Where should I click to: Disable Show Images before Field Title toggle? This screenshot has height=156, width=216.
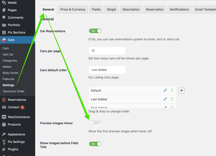tap(95, 144)
